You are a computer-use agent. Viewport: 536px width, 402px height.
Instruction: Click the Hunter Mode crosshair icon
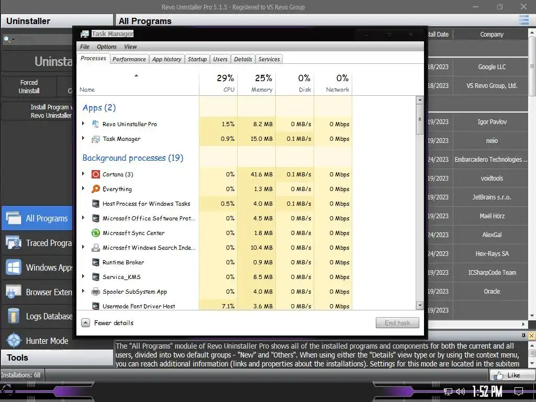click(14, 340)
